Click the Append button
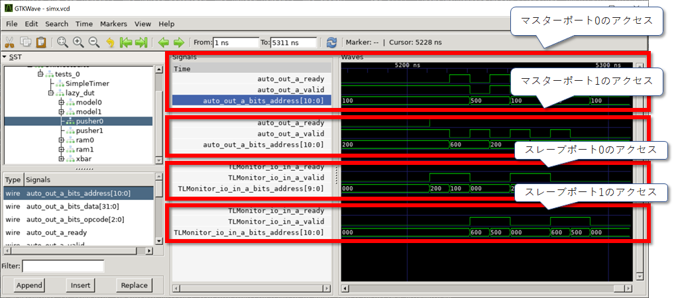Viewport: 674px width, 298px height. pos(29,285)
